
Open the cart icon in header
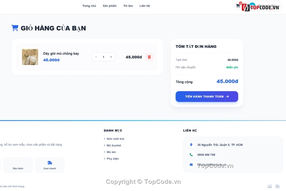coord(238,6)
